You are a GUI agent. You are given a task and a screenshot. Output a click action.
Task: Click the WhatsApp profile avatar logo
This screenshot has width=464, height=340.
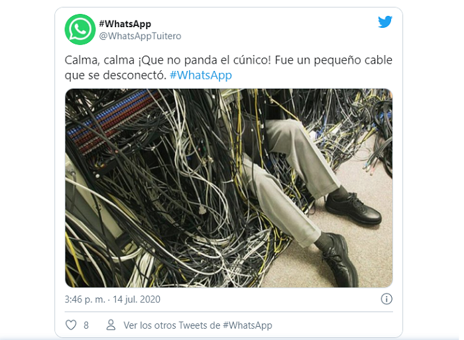(x=80, y=29)
